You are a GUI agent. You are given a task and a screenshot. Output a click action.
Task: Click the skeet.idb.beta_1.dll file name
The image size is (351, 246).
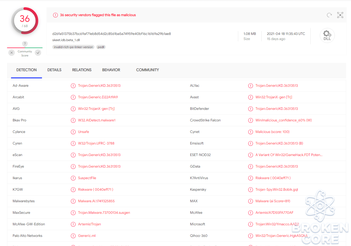[x=66, y=40]
